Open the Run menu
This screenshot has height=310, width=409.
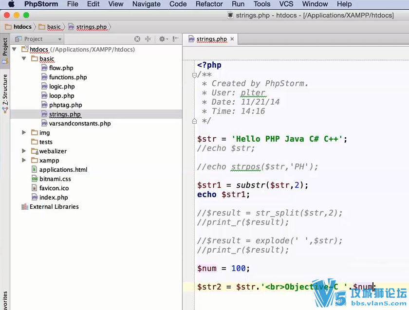(238, 4)
